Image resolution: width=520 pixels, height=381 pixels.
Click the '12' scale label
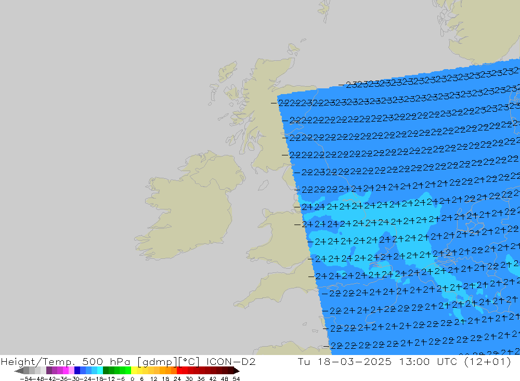click(153, 379)
